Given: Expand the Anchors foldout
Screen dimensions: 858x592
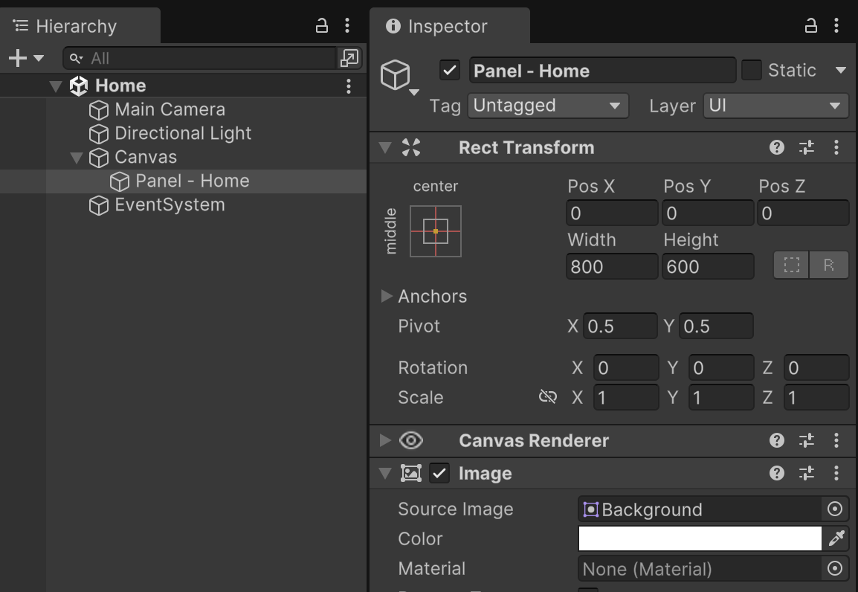Looking at the screenshot, I should point(386,296).
